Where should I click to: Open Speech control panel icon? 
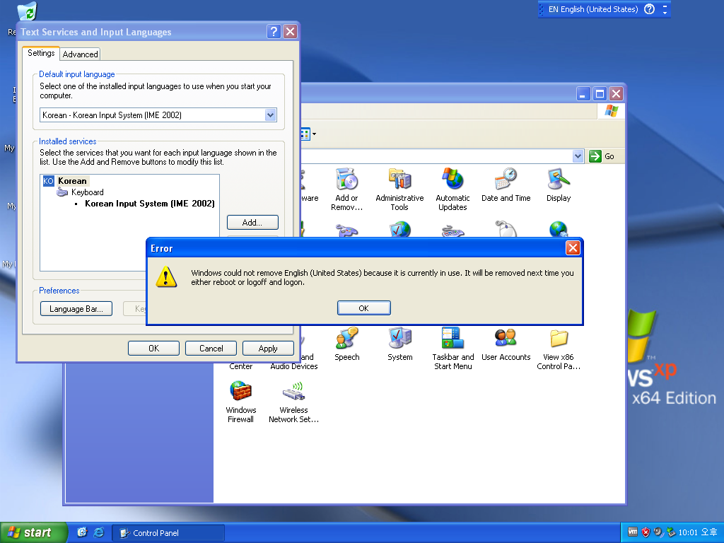(346, 344)
